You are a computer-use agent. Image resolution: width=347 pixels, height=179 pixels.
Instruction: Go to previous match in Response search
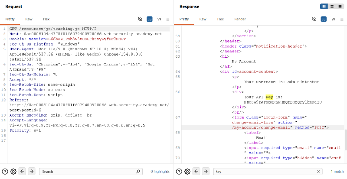tap(196, 171)
